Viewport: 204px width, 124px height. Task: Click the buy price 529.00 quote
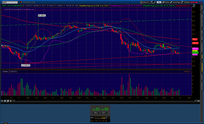click(x=105, y=109)
